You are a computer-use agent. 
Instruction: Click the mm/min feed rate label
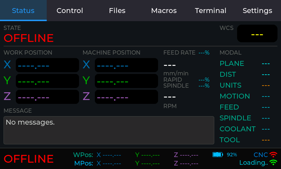point(176,74)
